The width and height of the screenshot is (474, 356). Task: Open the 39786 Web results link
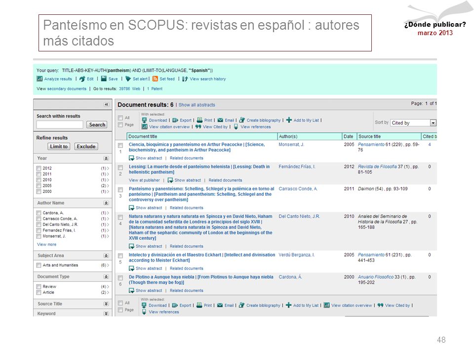(129, 89)
